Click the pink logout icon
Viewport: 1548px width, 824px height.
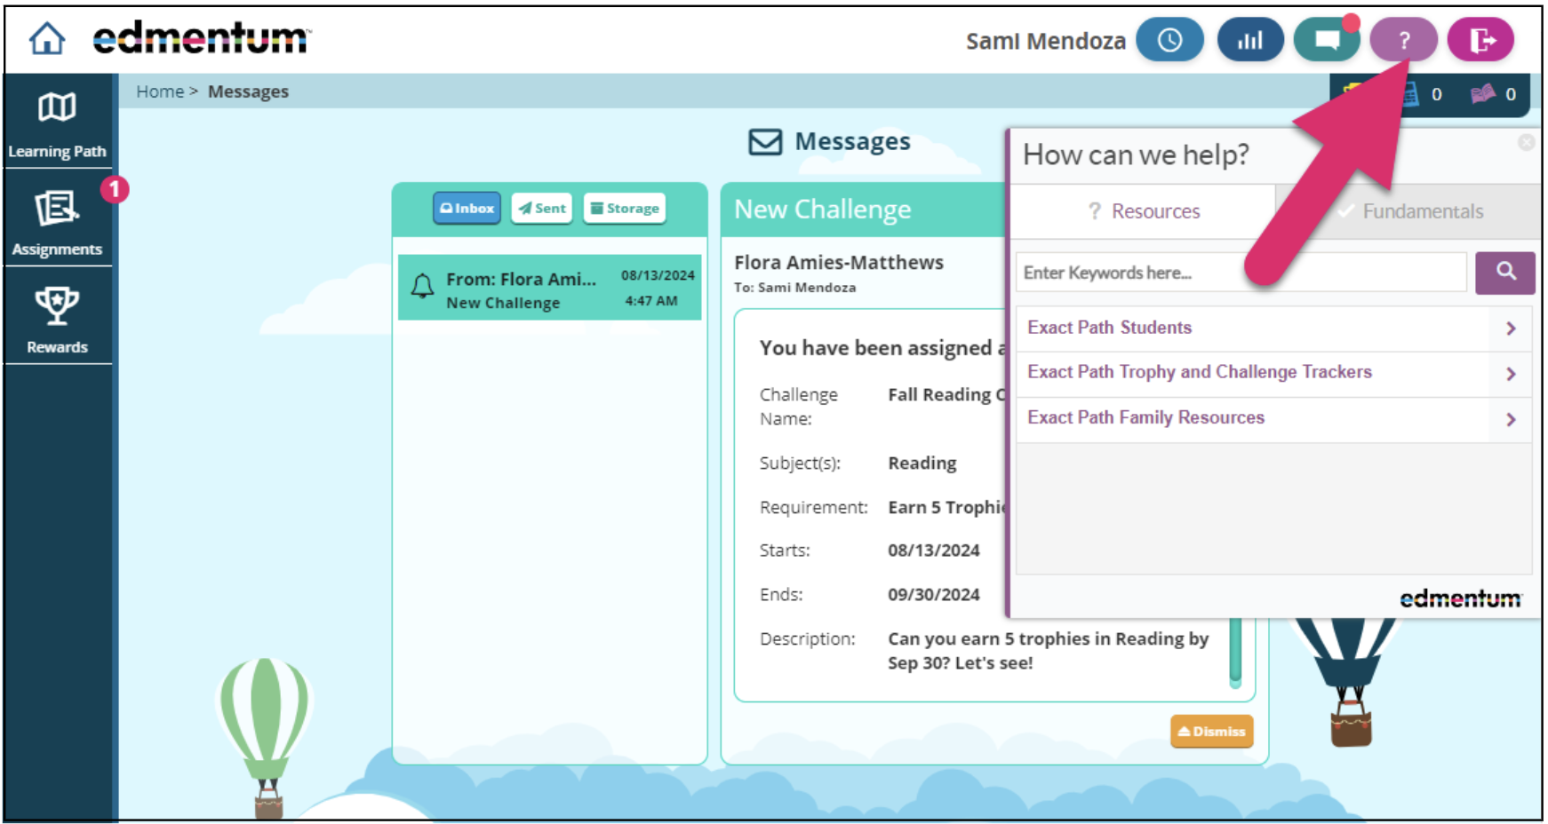pyautogui.click(x=1480, y=40)
